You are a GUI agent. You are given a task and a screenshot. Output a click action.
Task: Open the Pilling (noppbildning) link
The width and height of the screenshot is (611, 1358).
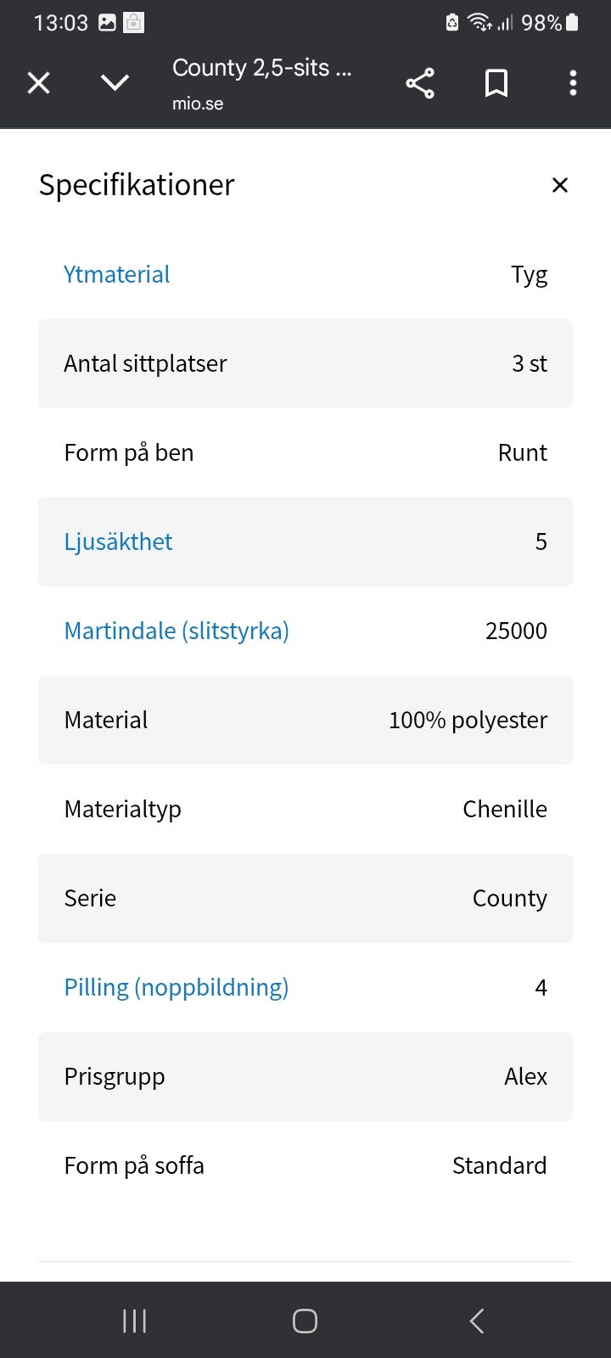click(x=177, y=987)
